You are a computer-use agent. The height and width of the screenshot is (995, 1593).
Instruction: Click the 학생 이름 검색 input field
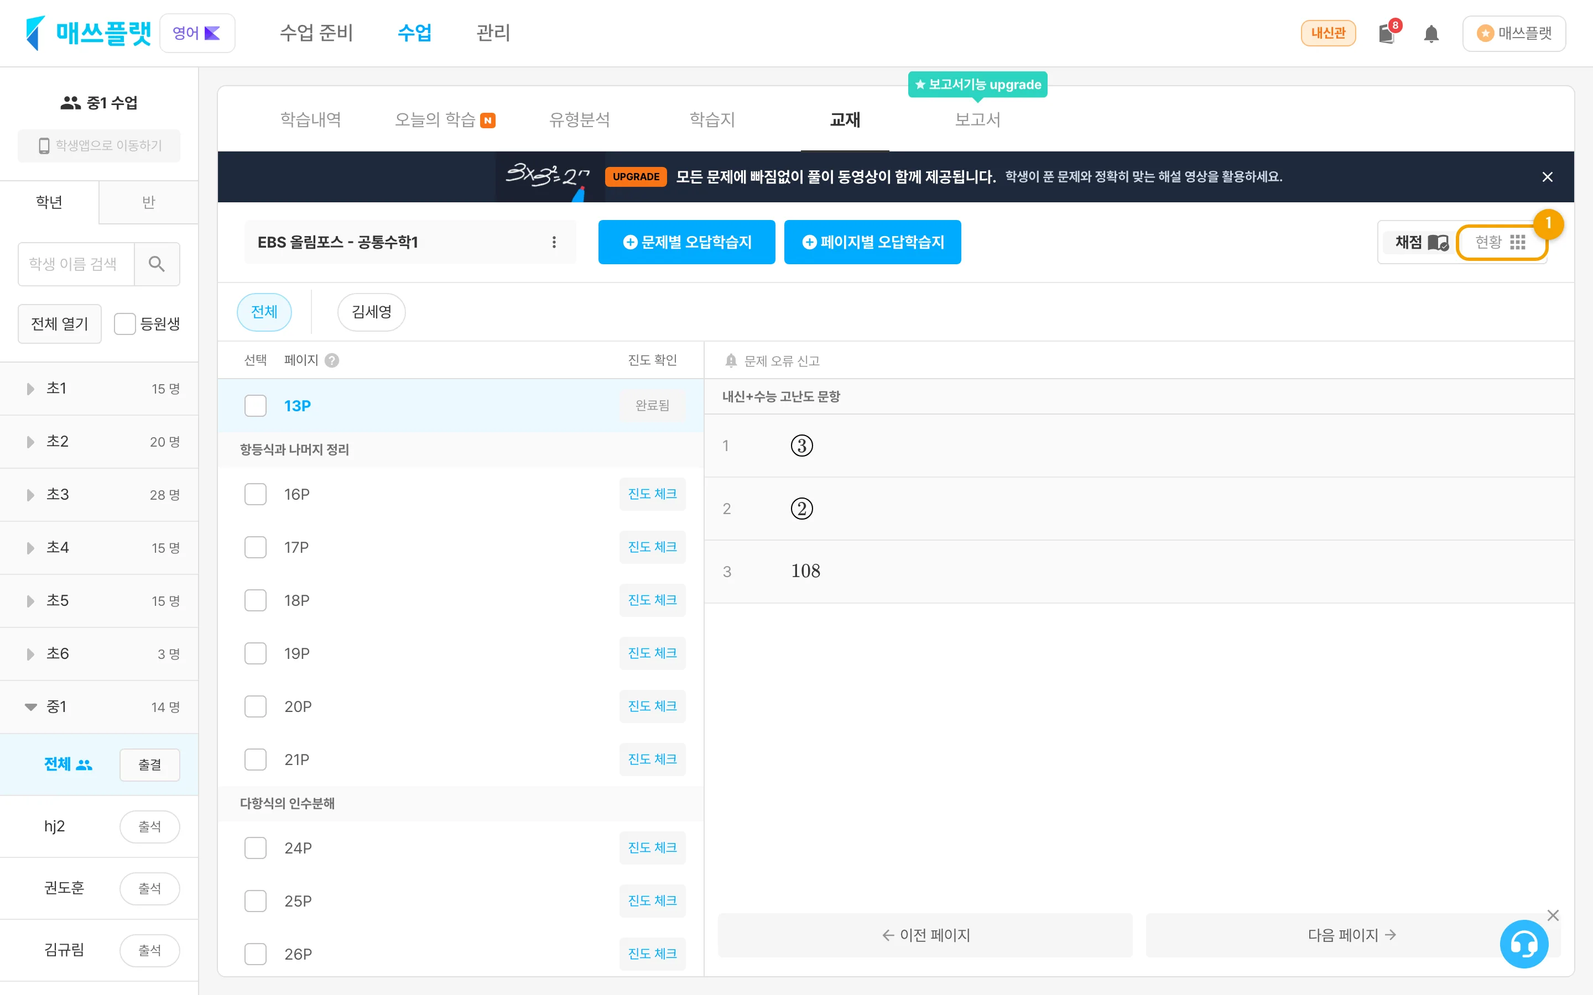(x=76, y=264)
